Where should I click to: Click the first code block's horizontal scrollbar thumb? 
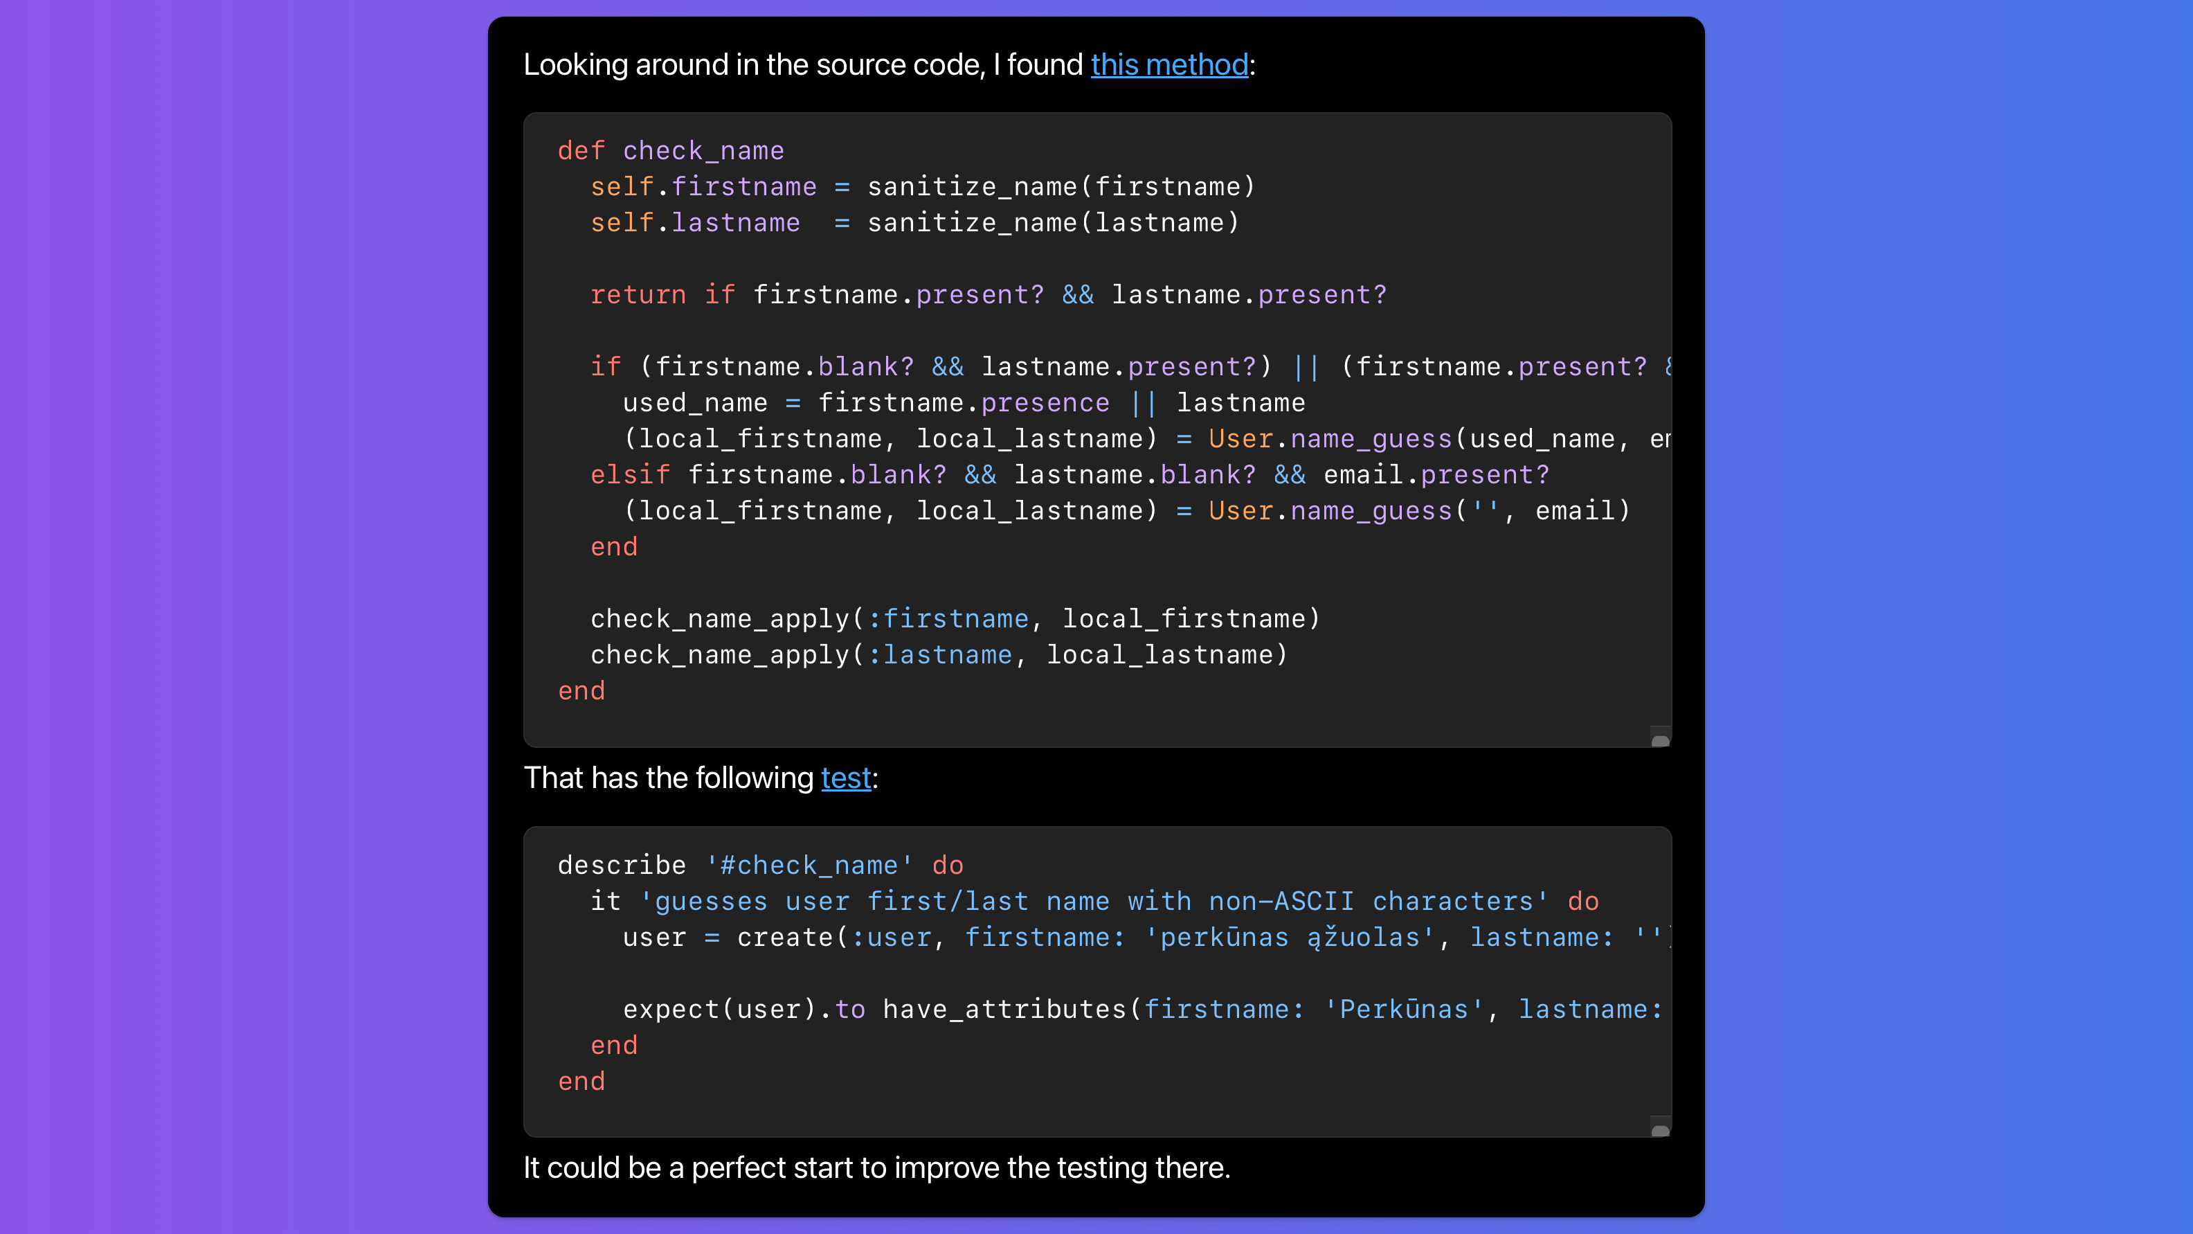[x=1660, y=740]
